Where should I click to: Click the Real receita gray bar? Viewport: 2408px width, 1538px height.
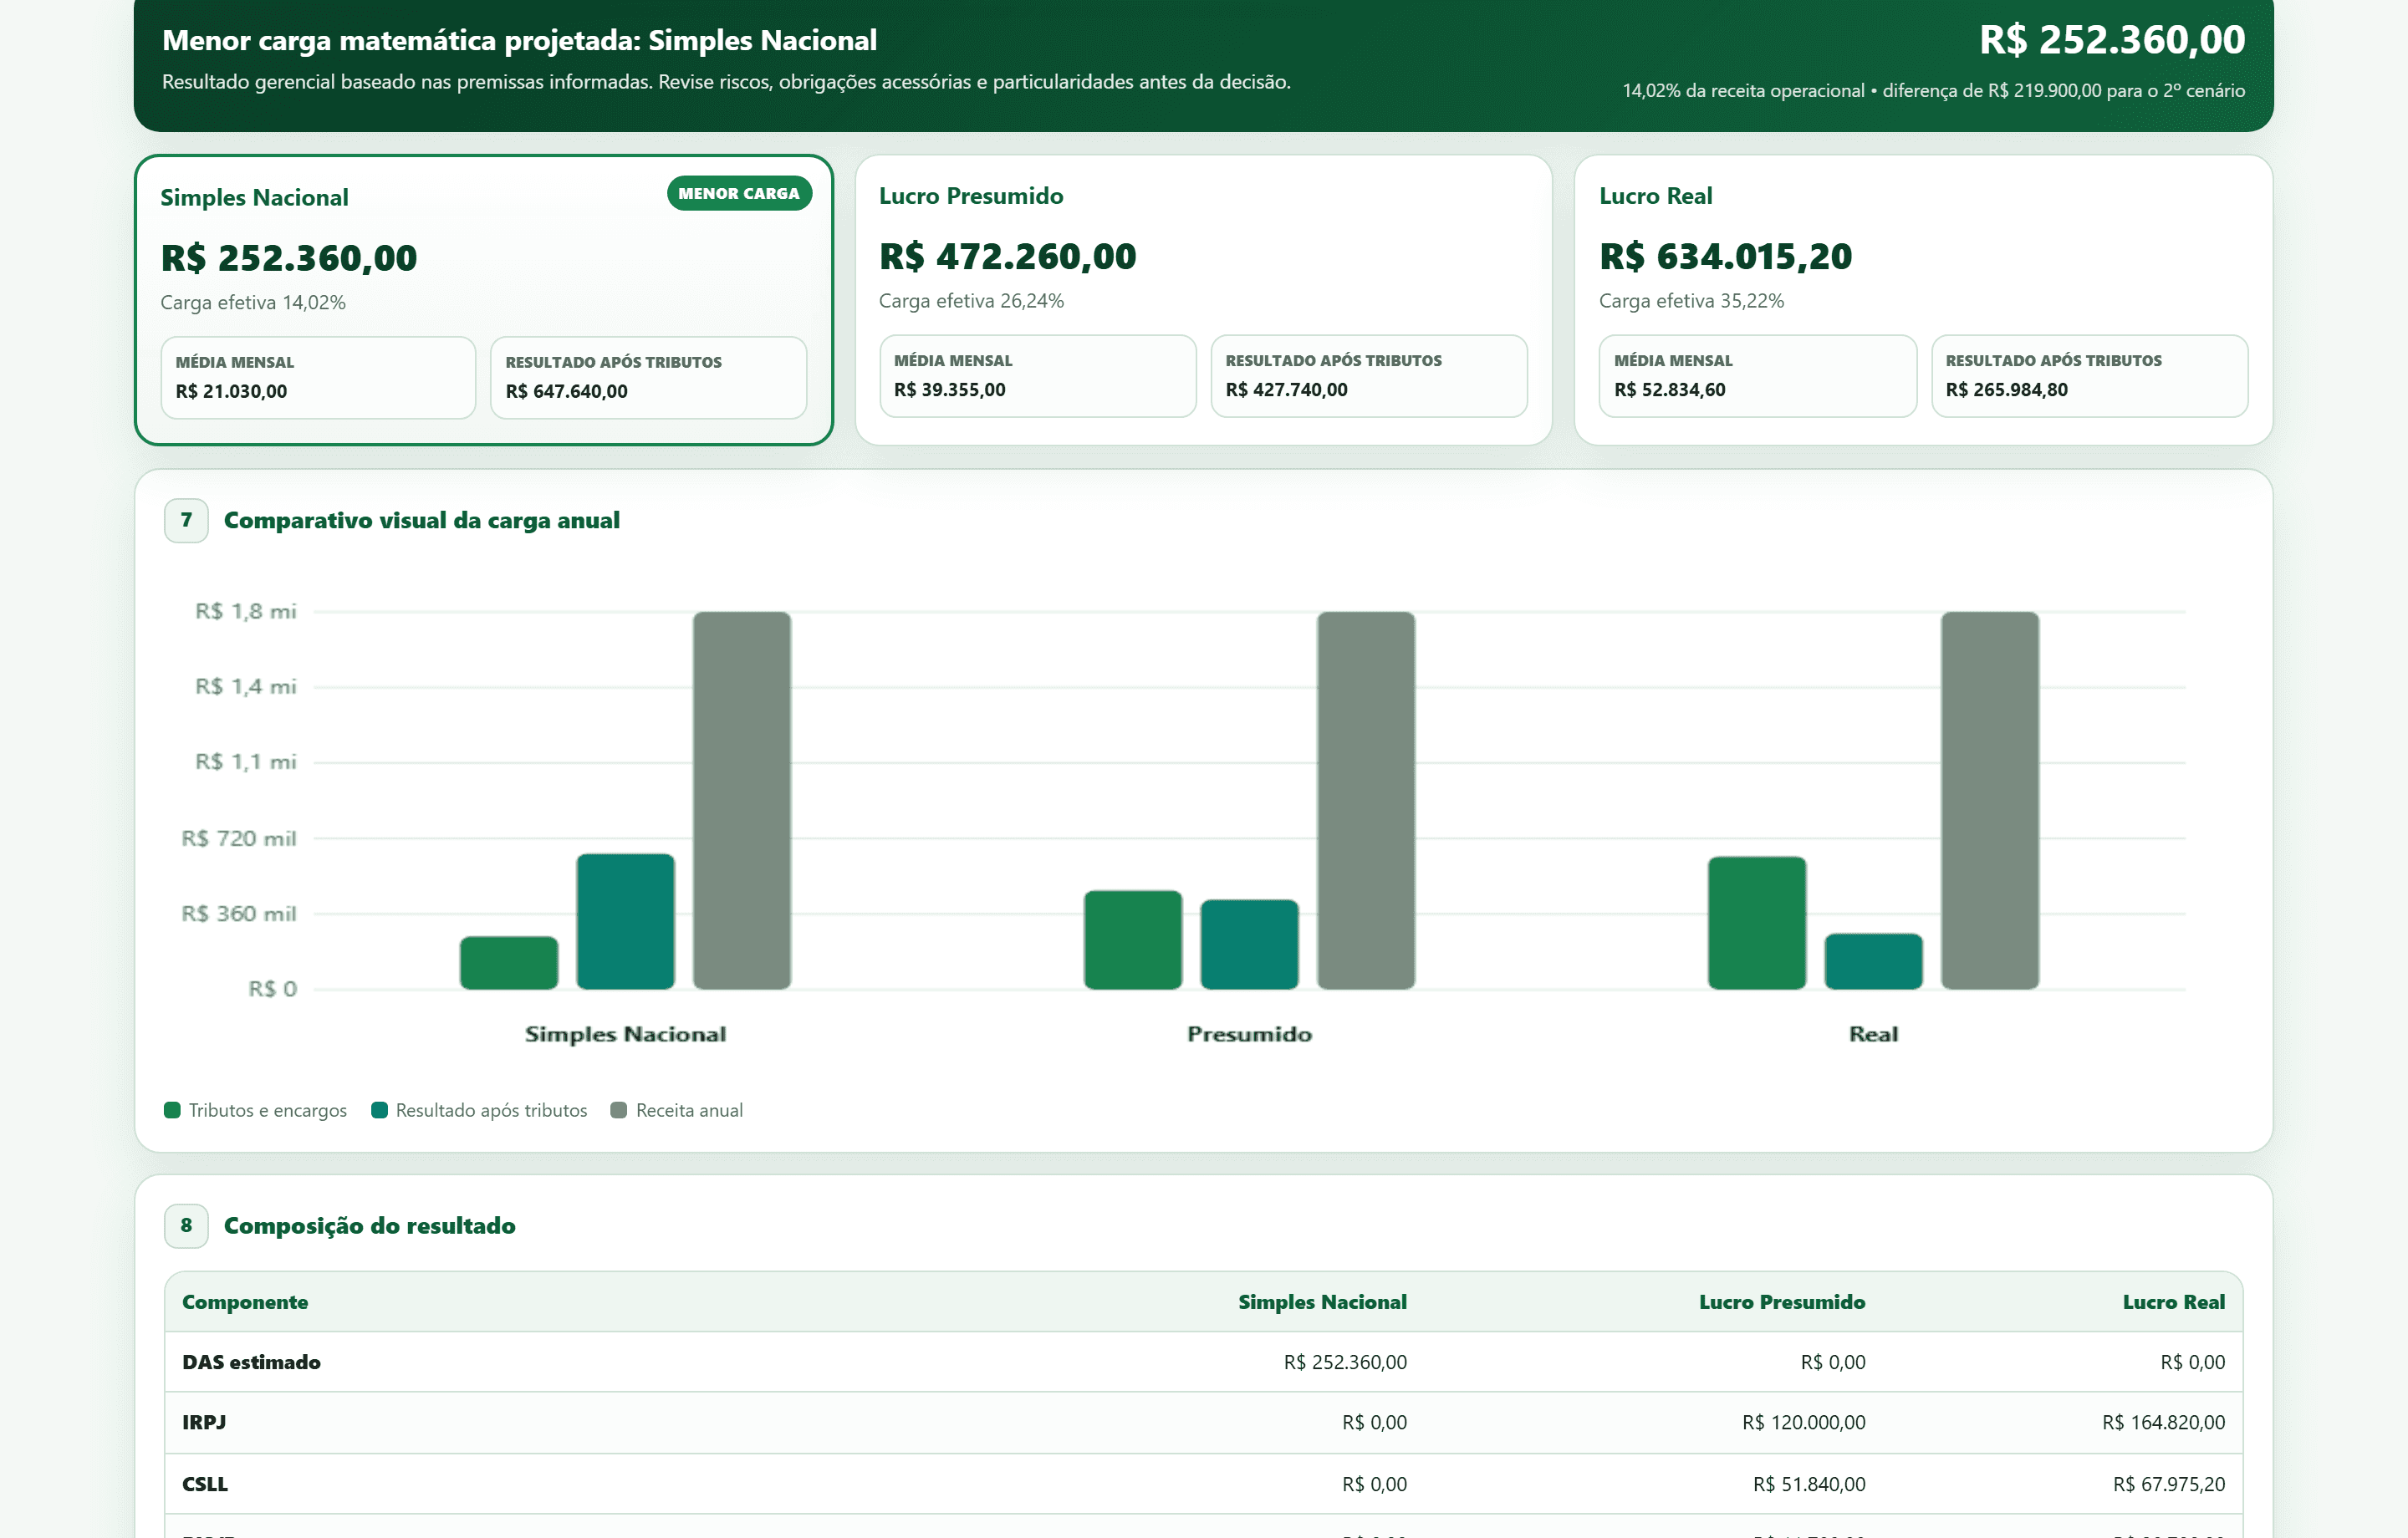coord(1990,800)
